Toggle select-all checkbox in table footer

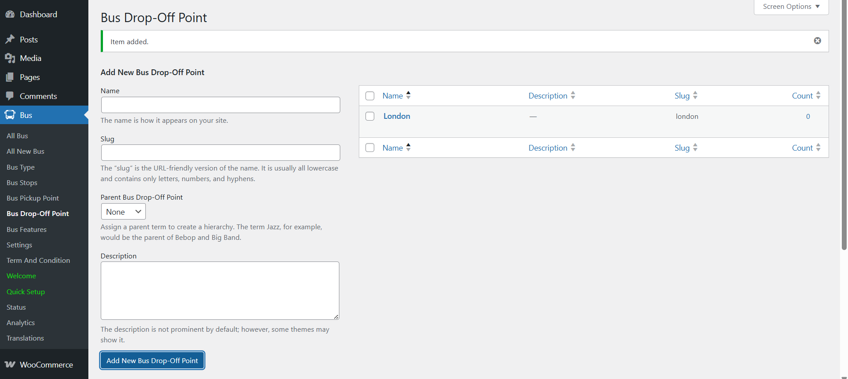click(370, 148)
